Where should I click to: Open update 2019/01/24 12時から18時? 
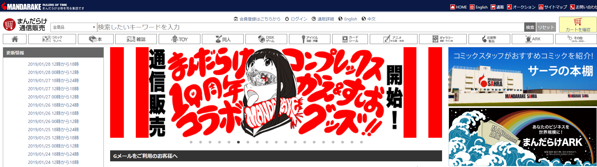pyautogui.click(x=53, y=162)
